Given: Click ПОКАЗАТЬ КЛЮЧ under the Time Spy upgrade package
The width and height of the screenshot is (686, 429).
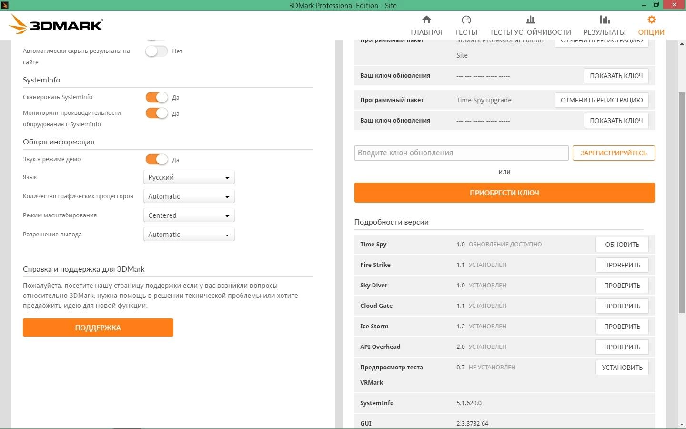Looking at the screenshot, I should click(x=616, y=121).
